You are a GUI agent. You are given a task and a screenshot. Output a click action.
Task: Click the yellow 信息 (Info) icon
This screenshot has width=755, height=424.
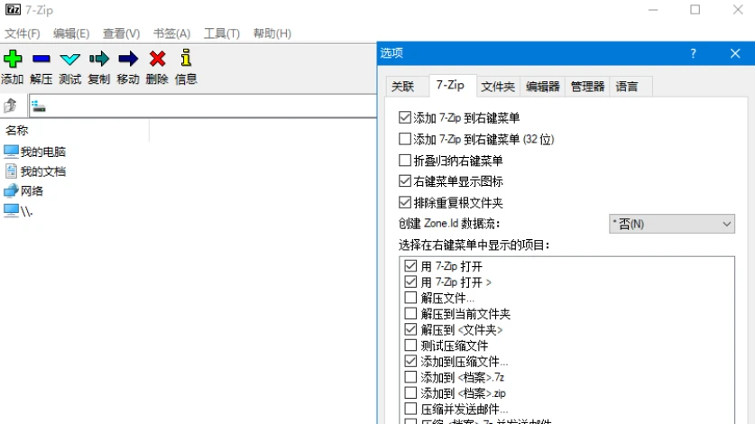(186, 60)
